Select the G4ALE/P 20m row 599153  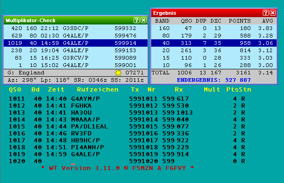point(76,50)
